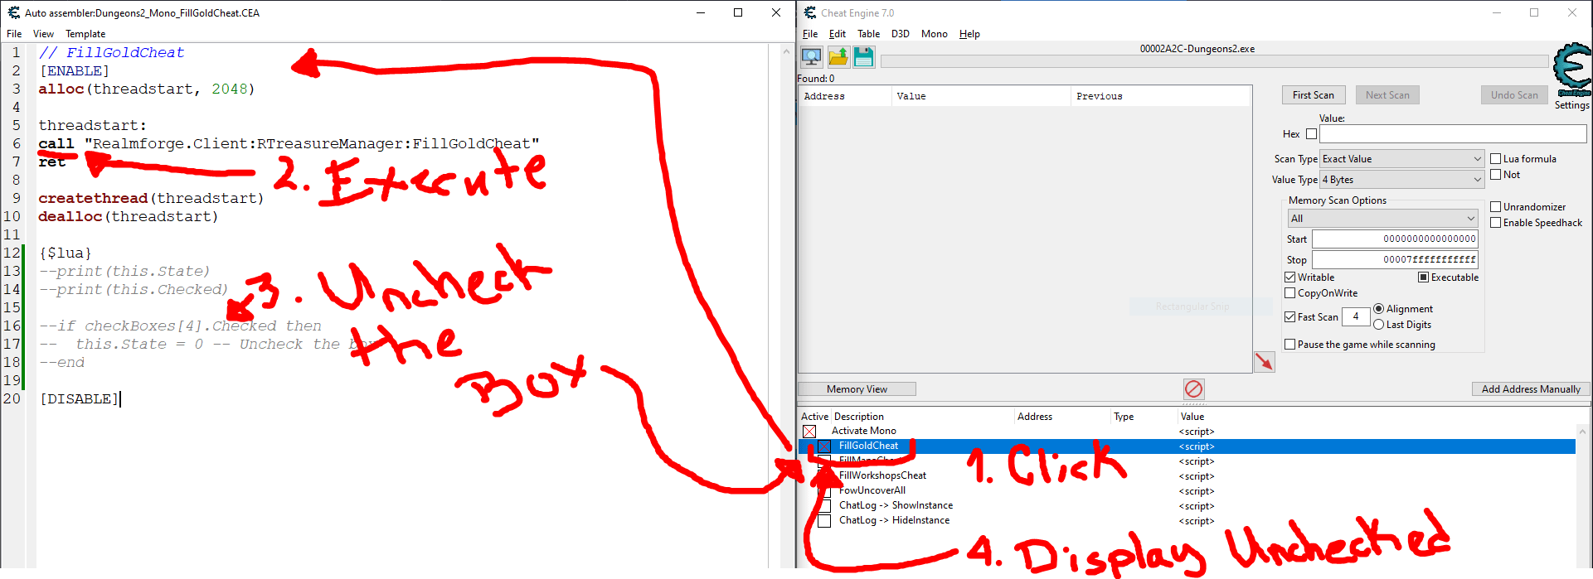Image resolution: width=1593 pixels, height=579 pixels.
Task: Toggle the FillGoldCheat active checkbox
Action: click(x=824, y=446)
